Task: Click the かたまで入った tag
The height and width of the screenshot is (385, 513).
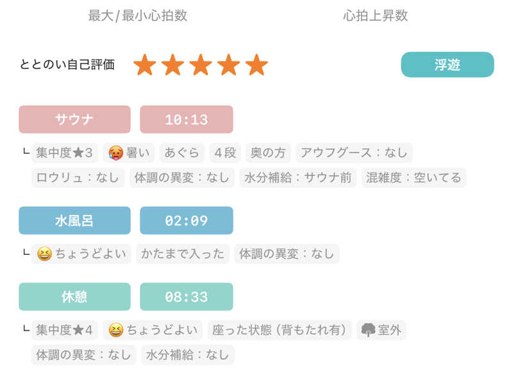Action: pos(183,253)
